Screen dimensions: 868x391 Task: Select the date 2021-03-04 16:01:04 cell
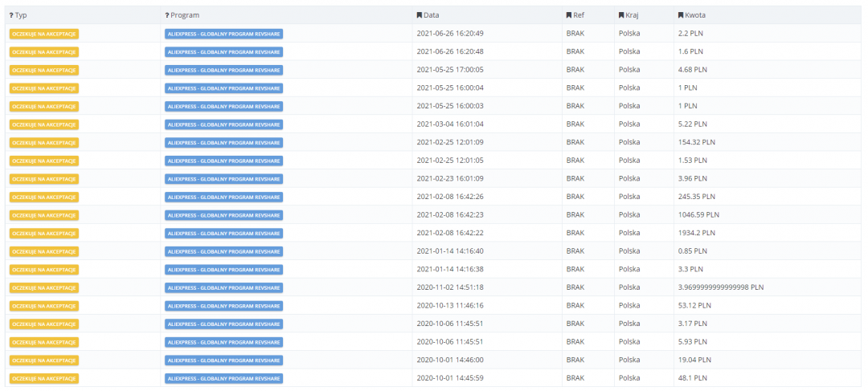[449, 124]
